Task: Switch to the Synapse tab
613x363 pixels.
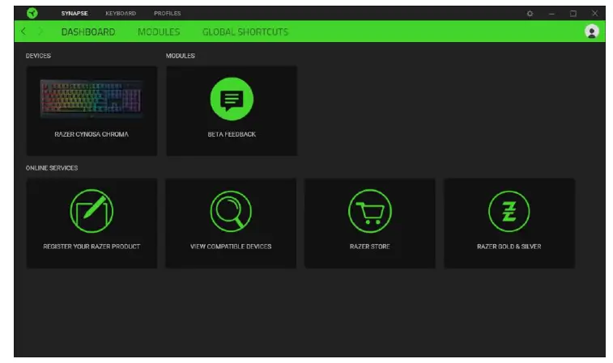Action: pyautogui.click(x=74, y=13)
